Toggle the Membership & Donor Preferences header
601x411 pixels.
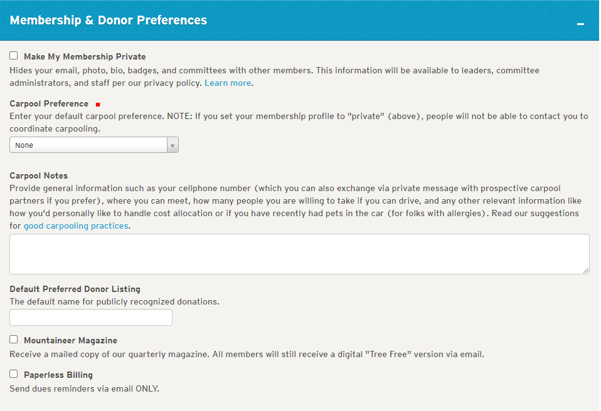click(x=109, y=20)
